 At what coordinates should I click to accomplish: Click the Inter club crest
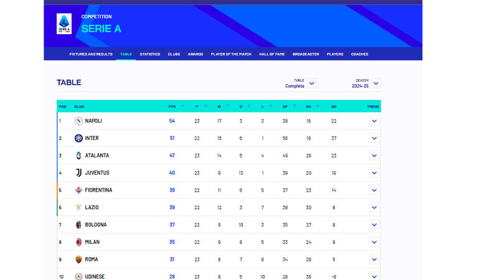[78, 138]
